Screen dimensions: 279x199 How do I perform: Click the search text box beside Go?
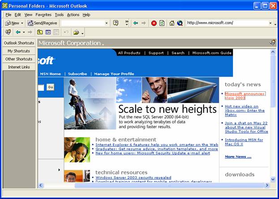[x=41, y=87]
